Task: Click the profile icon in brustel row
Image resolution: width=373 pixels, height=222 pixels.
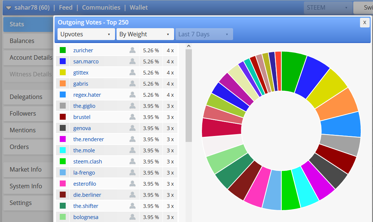Action: pos(132,117)
